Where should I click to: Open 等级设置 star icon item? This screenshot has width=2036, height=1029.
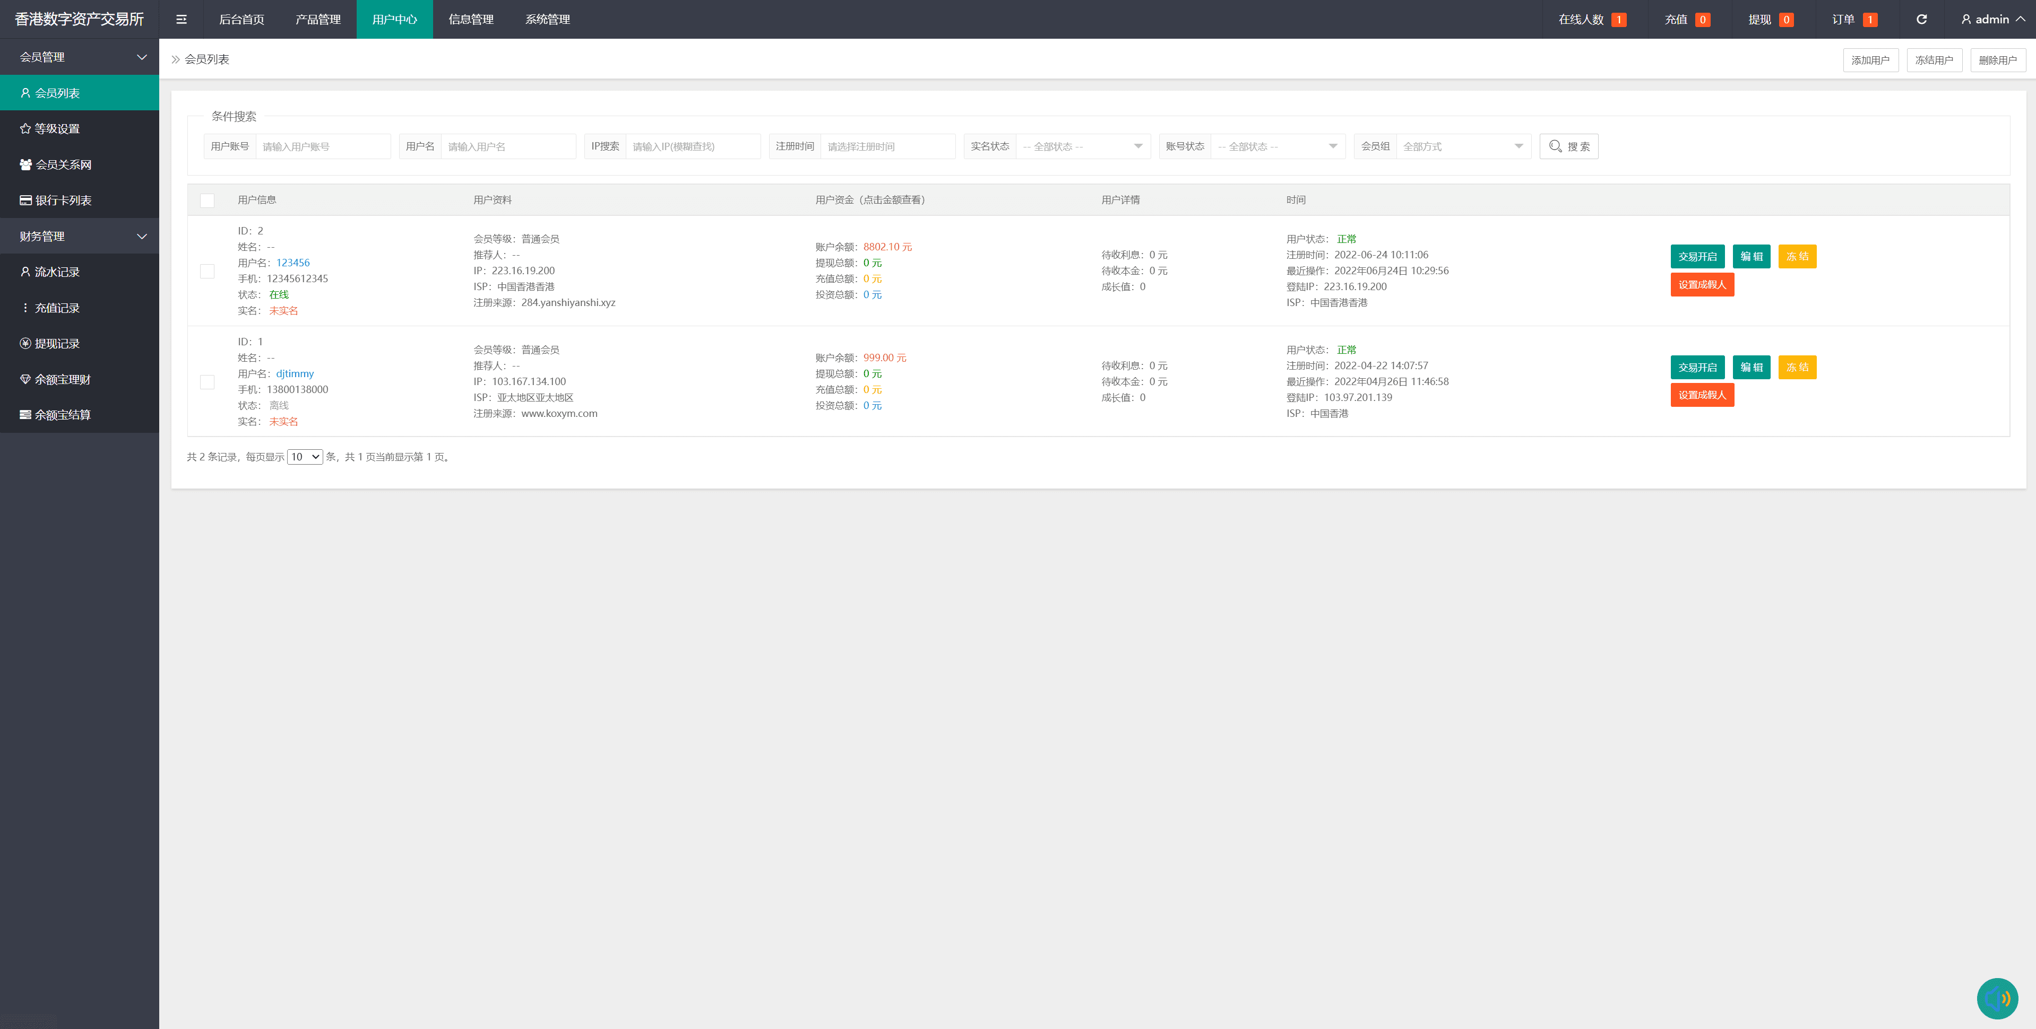(57, 129)
